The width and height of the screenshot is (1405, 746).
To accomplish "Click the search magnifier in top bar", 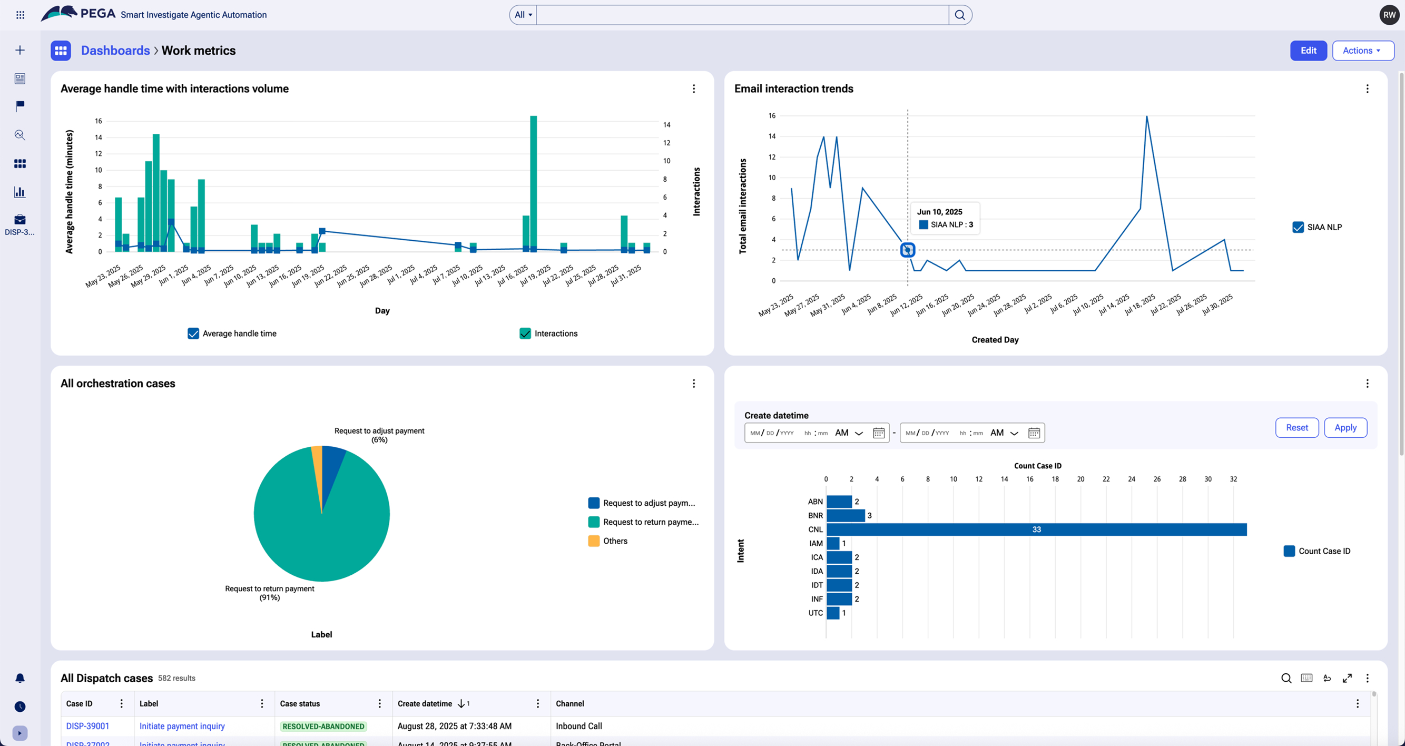I will 960,15.
